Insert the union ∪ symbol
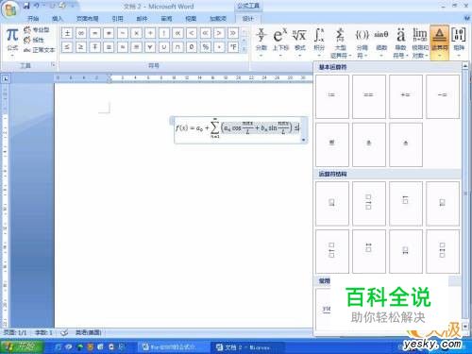472x354 pixels. point(164,47)
